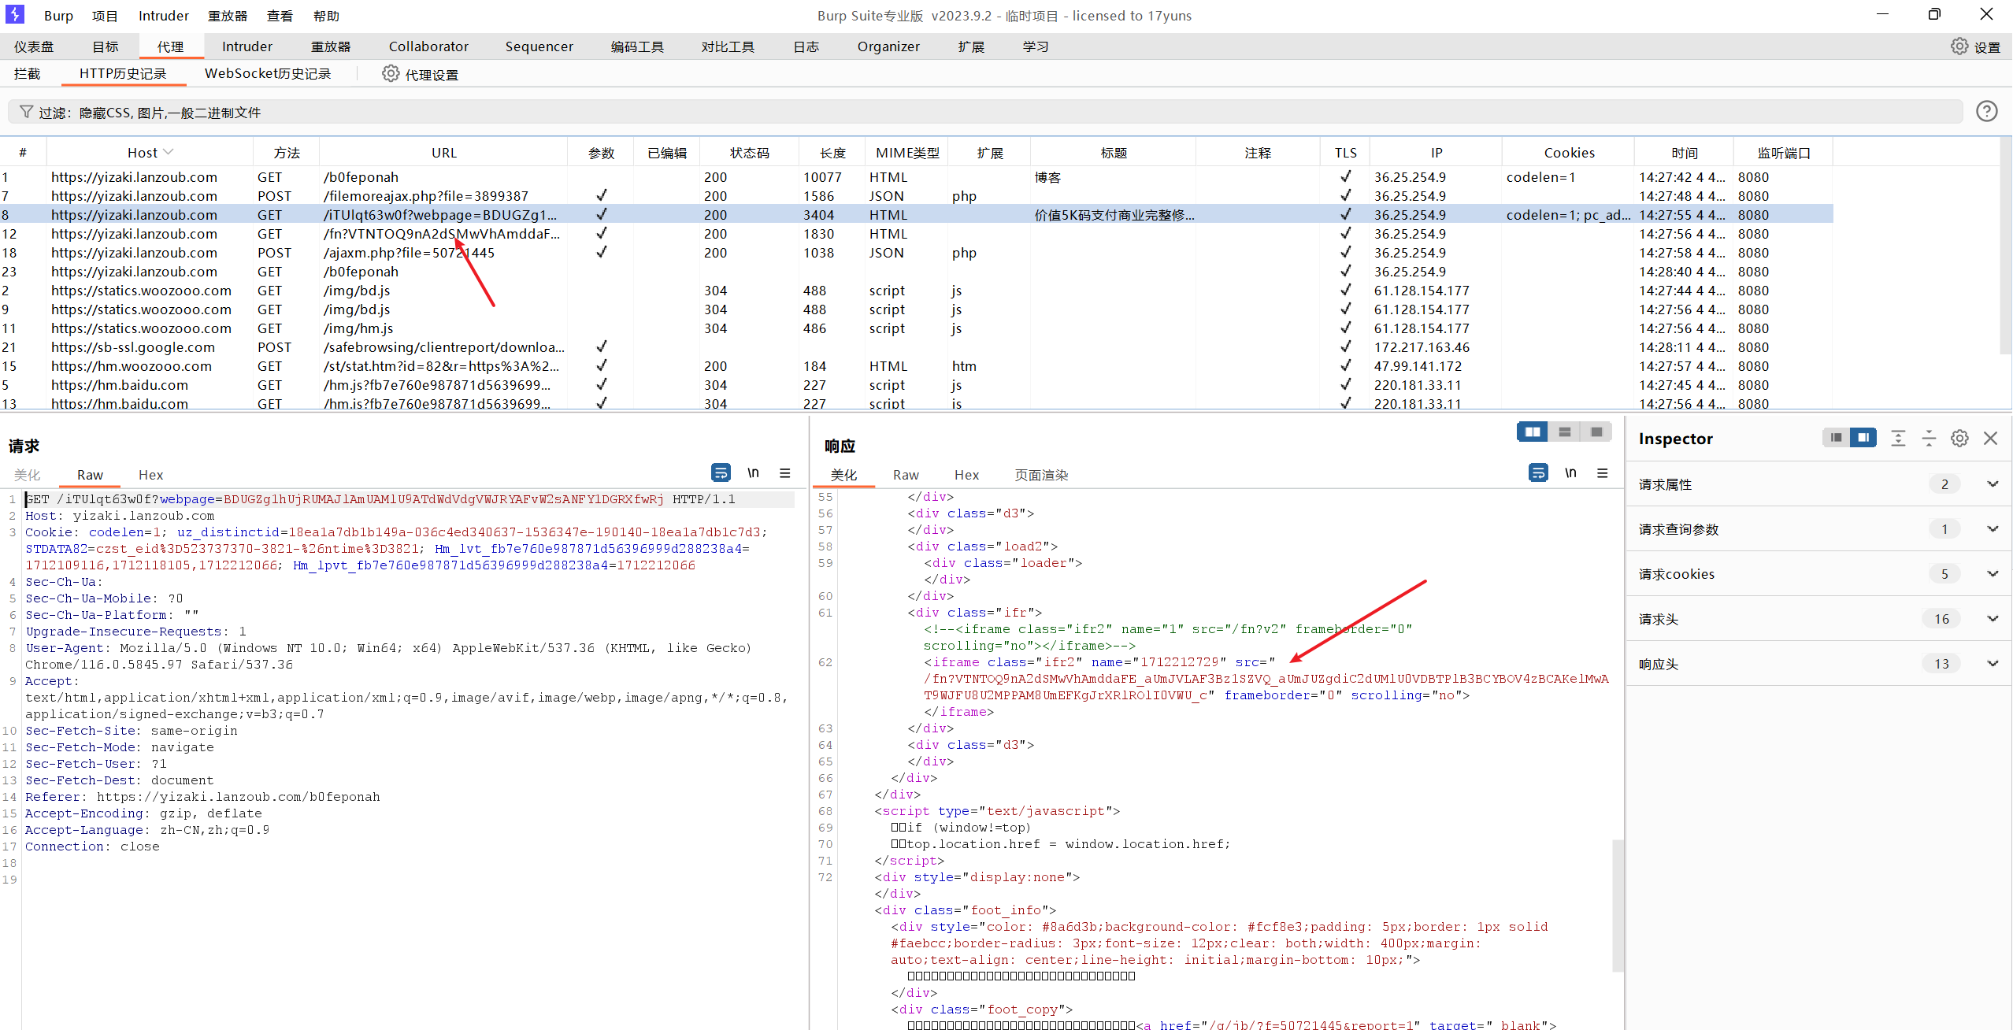Viewport: 2013px width, 1030px height.
Task: Open the Inspector settings gear
Action: (1959, 439)
